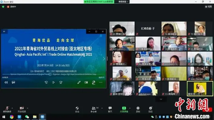Switch to mini player view icon

[x=86, y=82]
